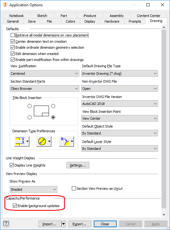This screenshot has width=170, height=230.
Task: Maximize the Application Options window
Action: 148,5
